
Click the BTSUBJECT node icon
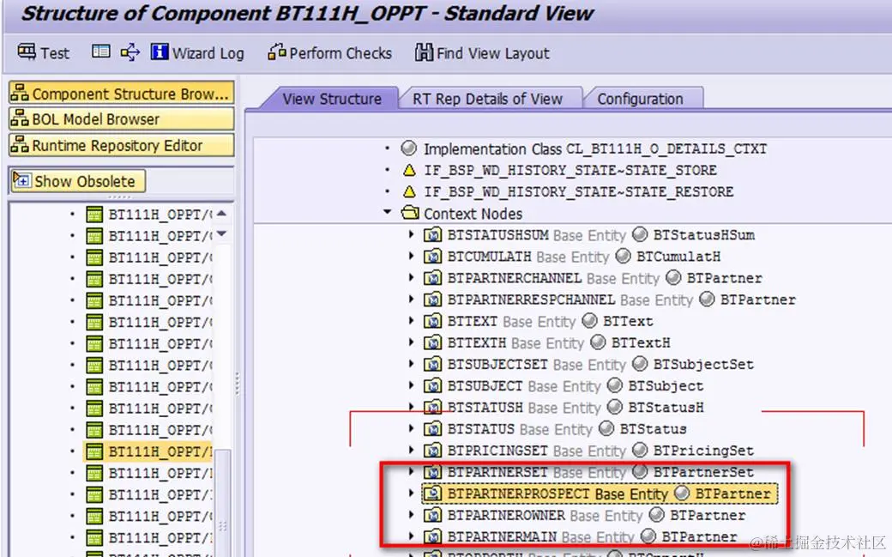(433, 386)
